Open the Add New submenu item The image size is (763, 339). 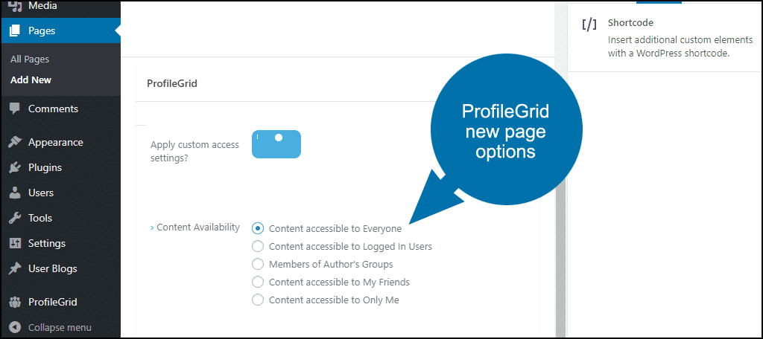click(x=31, y=80)
